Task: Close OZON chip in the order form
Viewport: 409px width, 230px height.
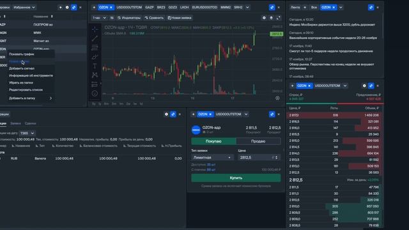Action: (x=210, y=114)
